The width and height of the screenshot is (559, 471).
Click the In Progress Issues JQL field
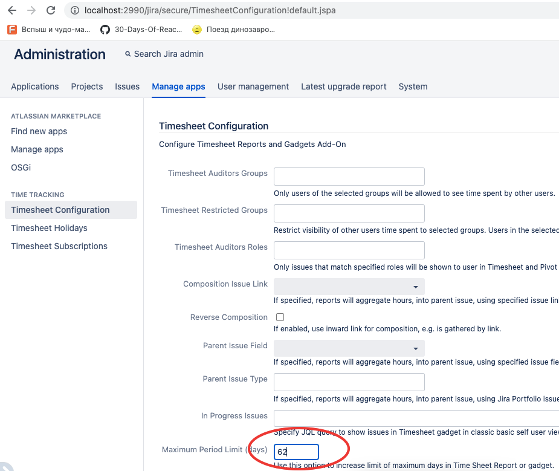point(416,418)
